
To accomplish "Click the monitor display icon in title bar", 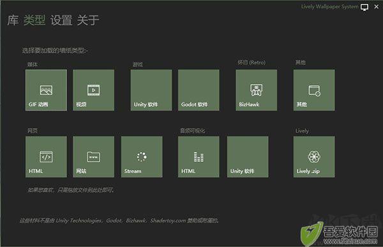I will coord(364,7).
